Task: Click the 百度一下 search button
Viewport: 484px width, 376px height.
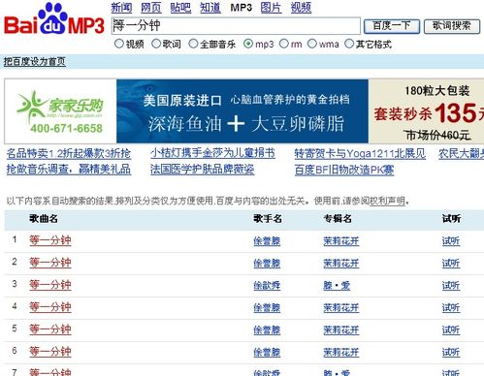Action: 392,26
